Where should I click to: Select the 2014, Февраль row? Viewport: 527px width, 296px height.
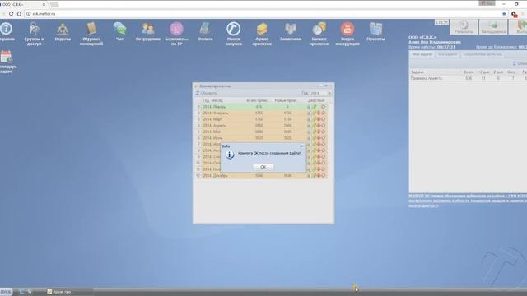click(261, 113)
